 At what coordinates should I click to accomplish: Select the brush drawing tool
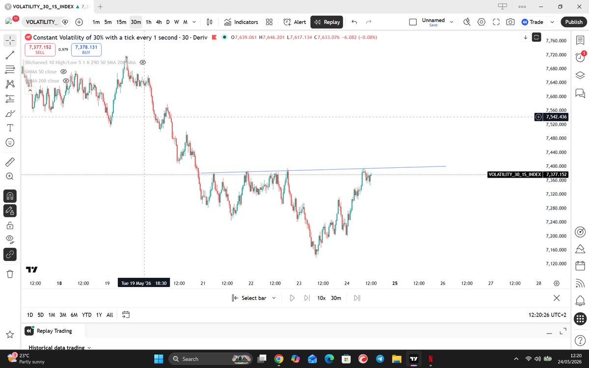(10, 113)
